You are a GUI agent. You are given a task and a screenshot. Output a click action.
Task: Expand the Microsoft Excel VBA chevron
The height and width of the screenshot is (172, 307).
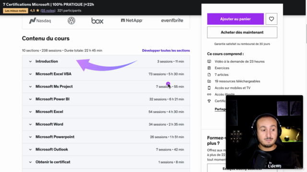[30, 74]
